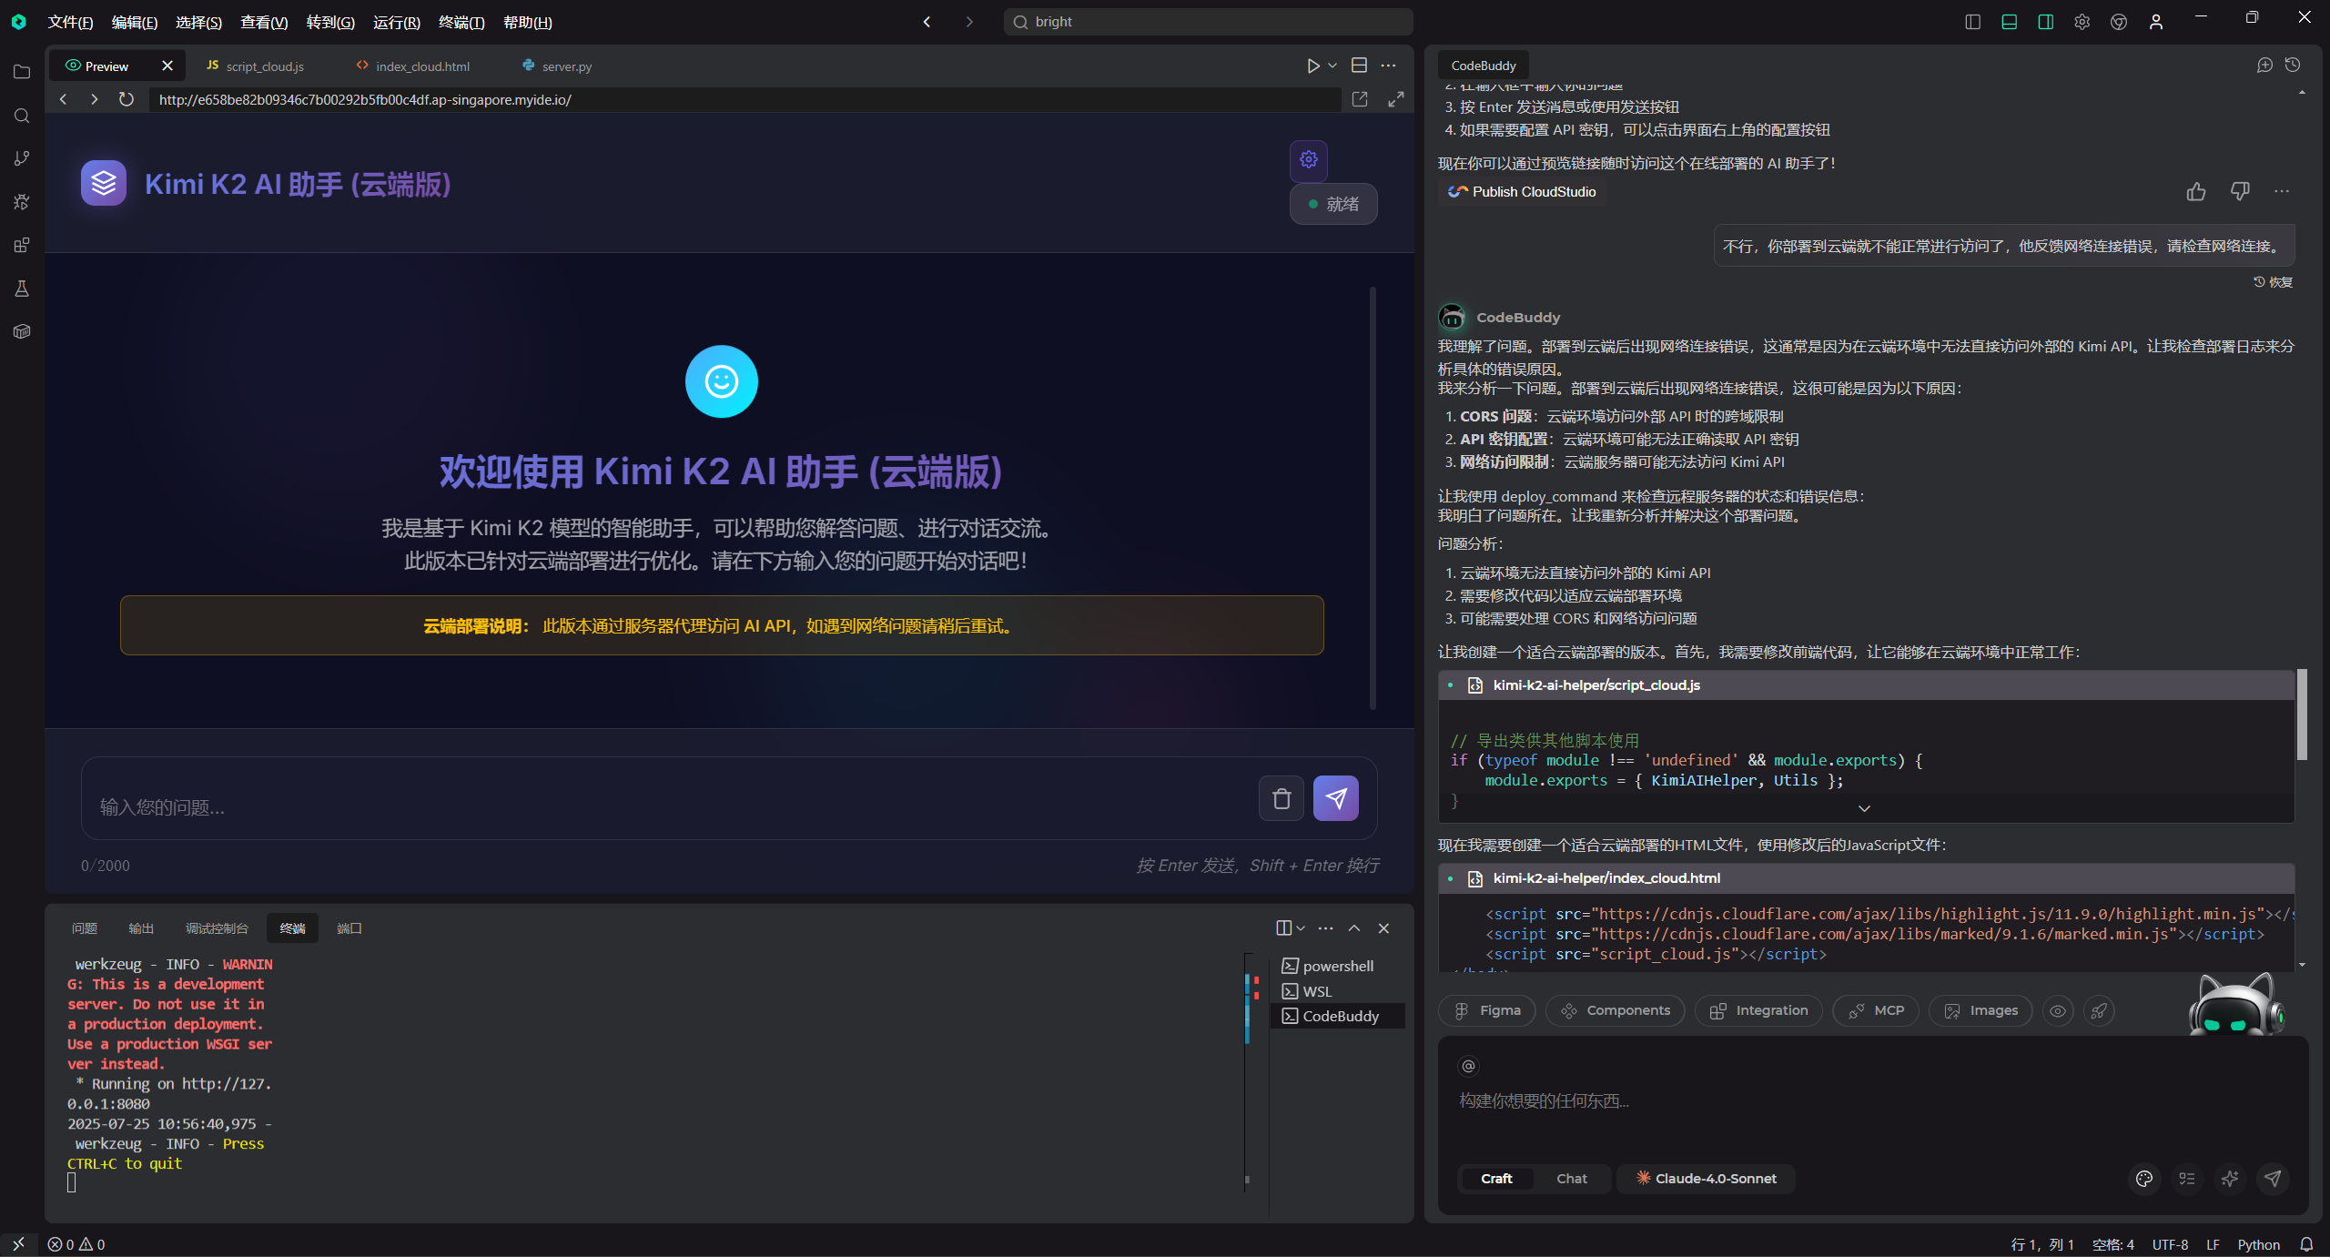The height and width of the screenshot is (1257, 2330).
Task: Click the rocket deploy button
Action: click(x=2099, y=1010)
